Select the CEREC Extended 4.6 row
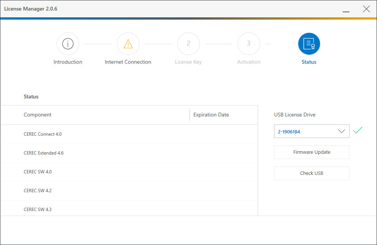Viewport: 377px width, 245px height. coord(129,153)
